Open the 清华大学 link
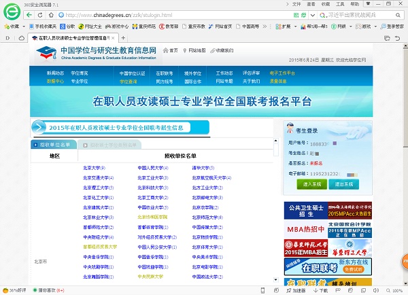Viewport: 408px width, 295px height. (203, 168)
